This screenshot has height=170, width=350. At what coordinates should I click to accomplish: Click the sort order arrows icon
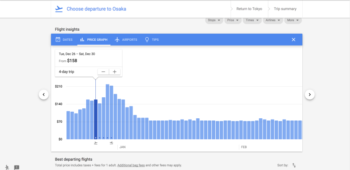(294, 166)
